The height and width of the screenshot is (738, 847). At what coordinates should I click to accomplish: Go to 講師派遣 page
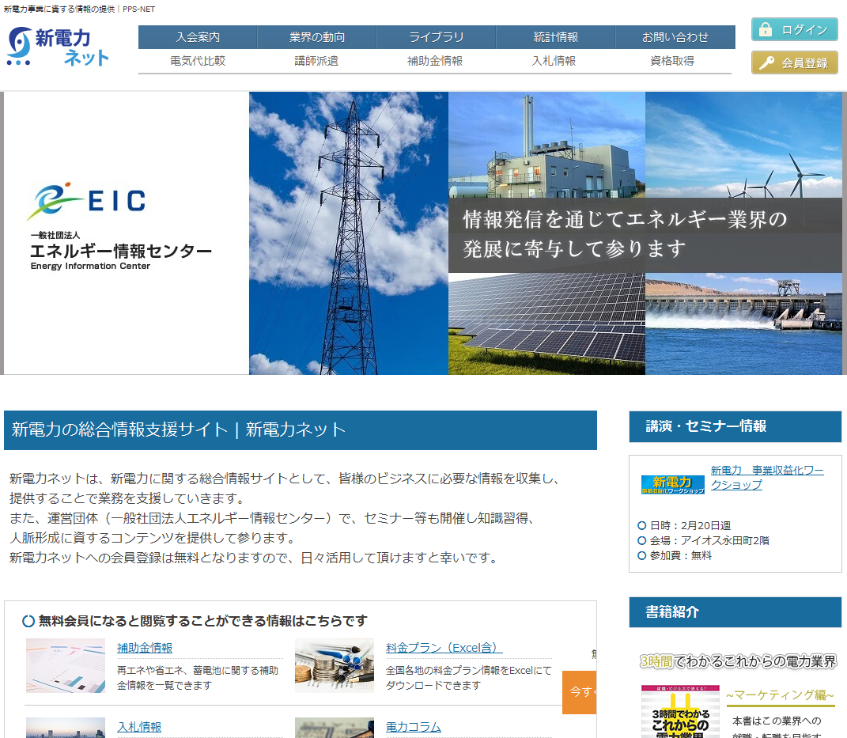coord(316,61)
